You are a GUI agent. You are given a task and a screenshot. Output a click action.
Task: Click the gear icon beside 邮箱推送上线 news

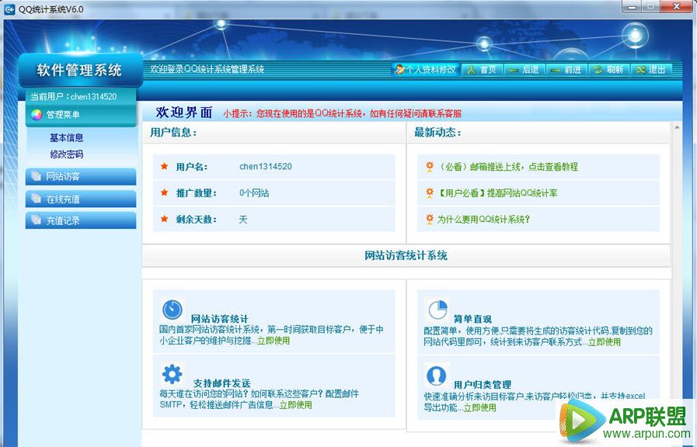[x=430, y=166]
